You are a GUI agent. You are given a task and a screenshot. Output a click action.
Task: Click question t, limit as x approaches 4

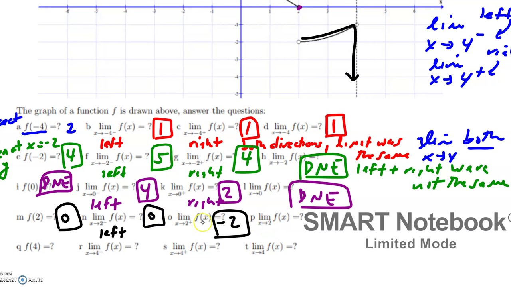271,248
